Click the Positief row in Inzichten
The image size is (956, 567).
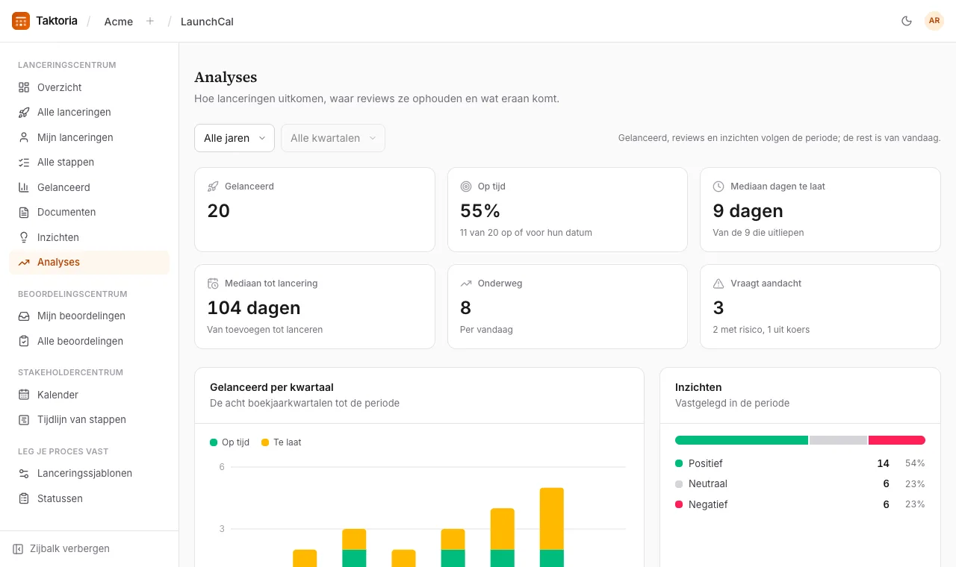pyautogui.click(x=800, y=463)
